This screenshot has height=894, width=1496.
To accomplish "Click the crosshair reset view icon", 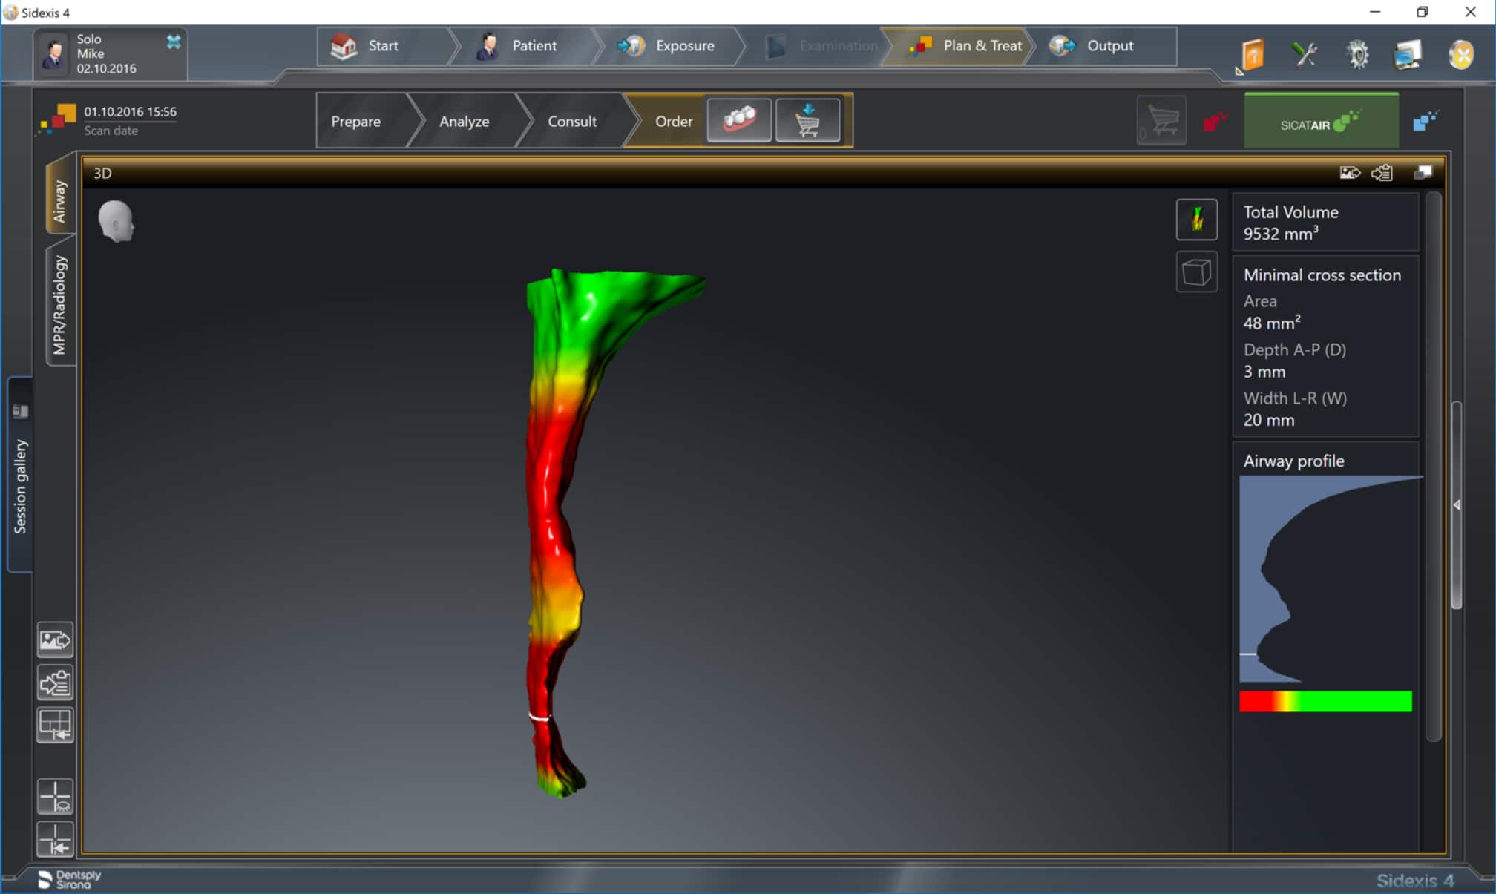I will (56, 839).
